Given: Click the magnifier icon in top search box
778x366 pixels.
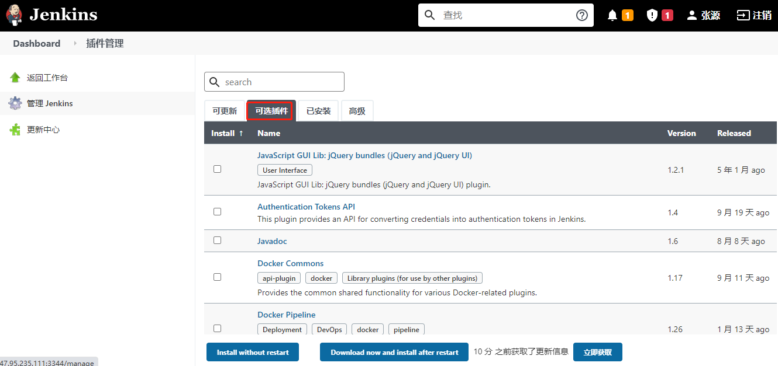Looking at the screenshot, I should pos(430,15).
